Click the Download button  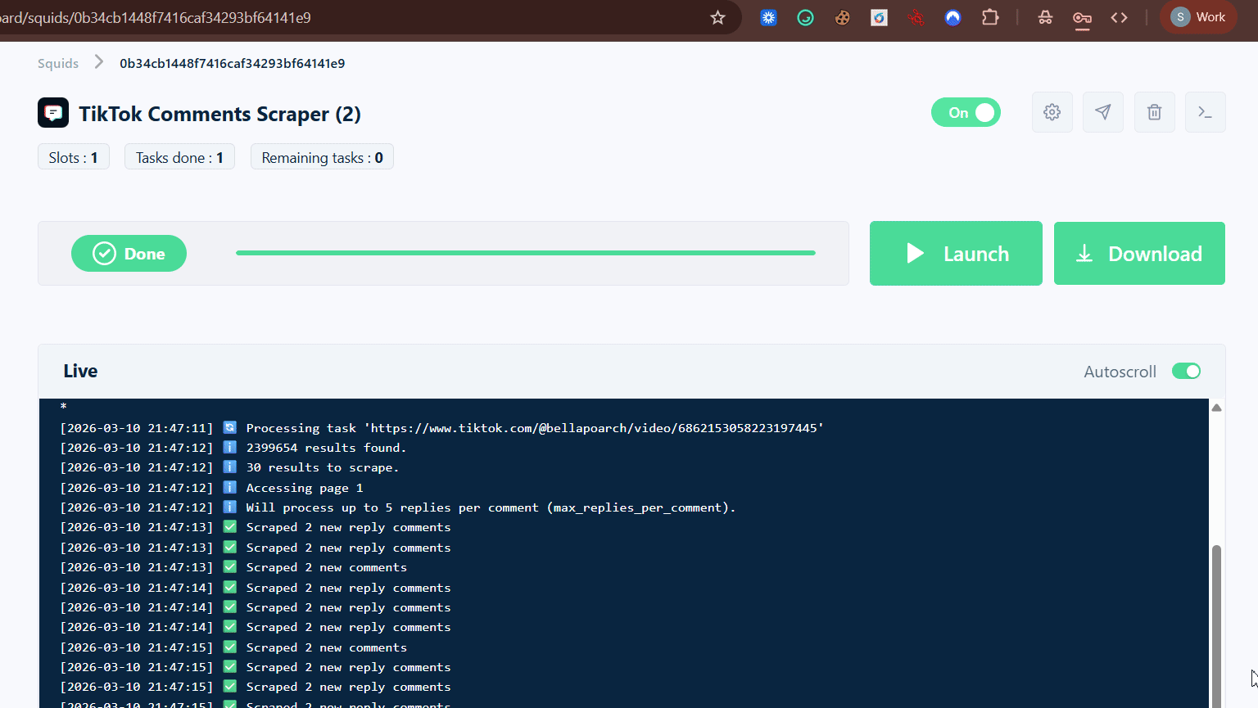tap(1139, 253)
